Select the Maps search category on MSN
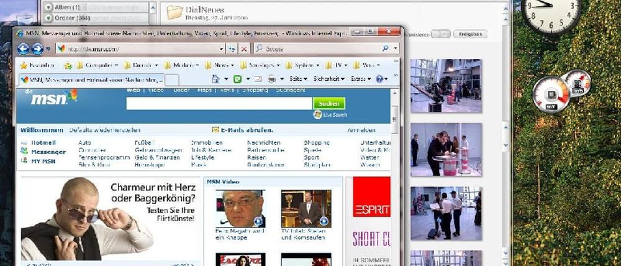 [204, 90]
